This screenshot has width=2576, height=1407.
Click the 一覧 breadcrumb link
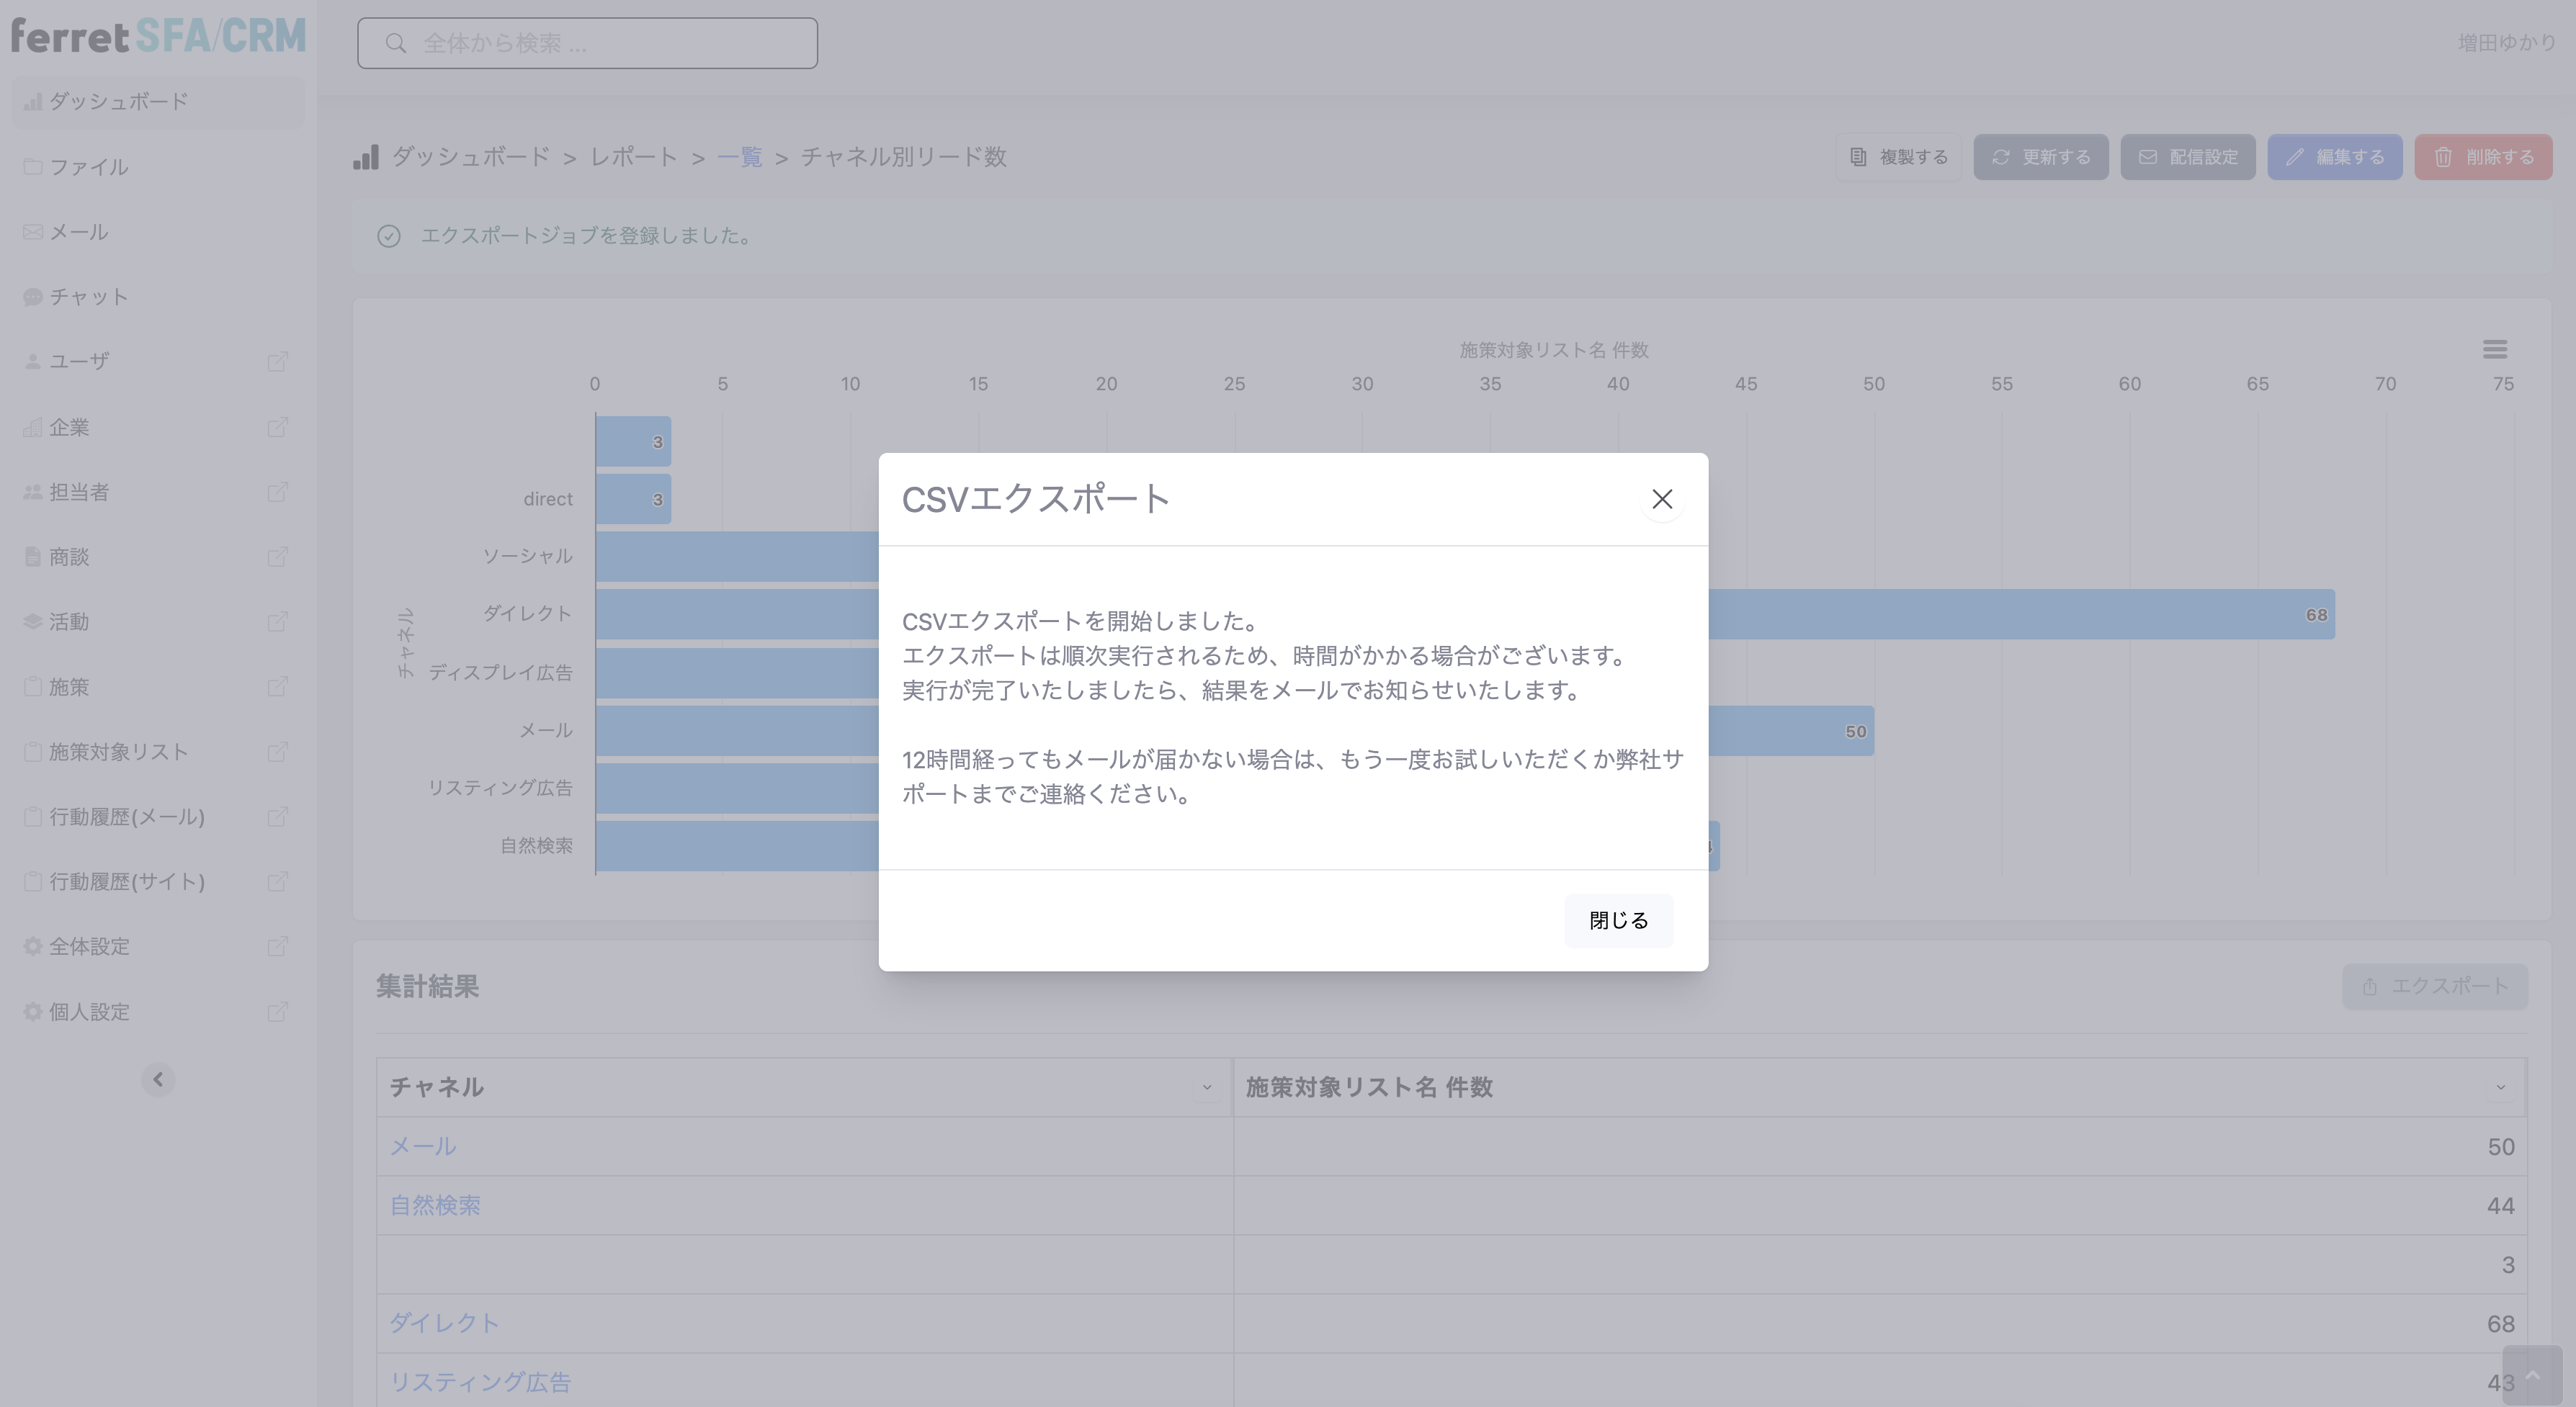[x=739, y=157]
